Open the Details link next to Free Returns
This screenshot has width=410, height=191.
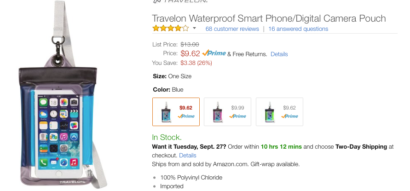click(279, 54)
